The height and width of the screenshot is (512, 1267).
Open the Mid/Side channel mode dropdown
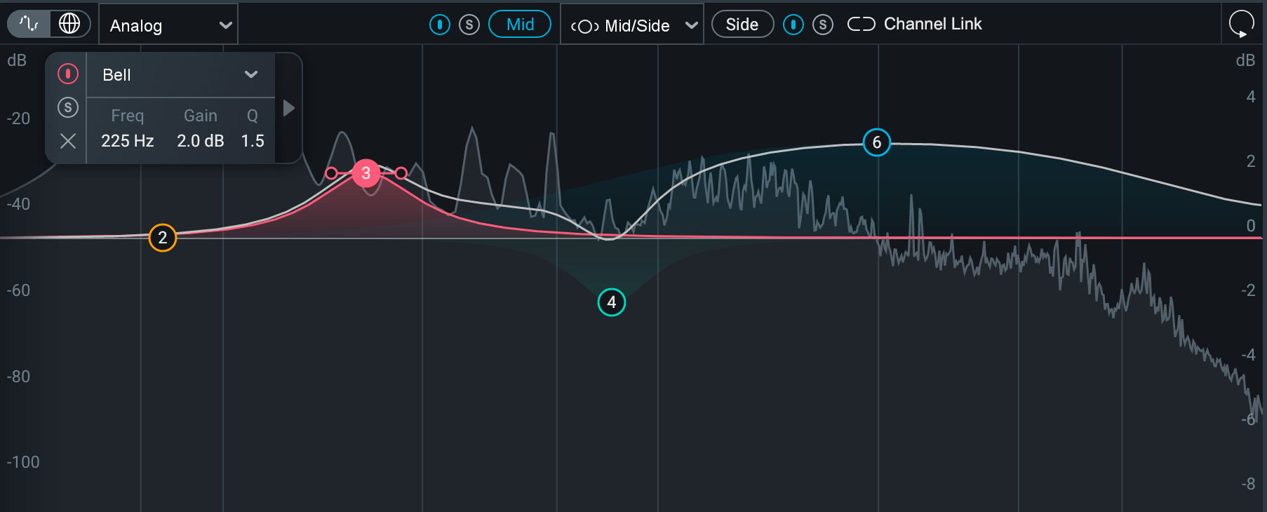click(x=632, y=25)
